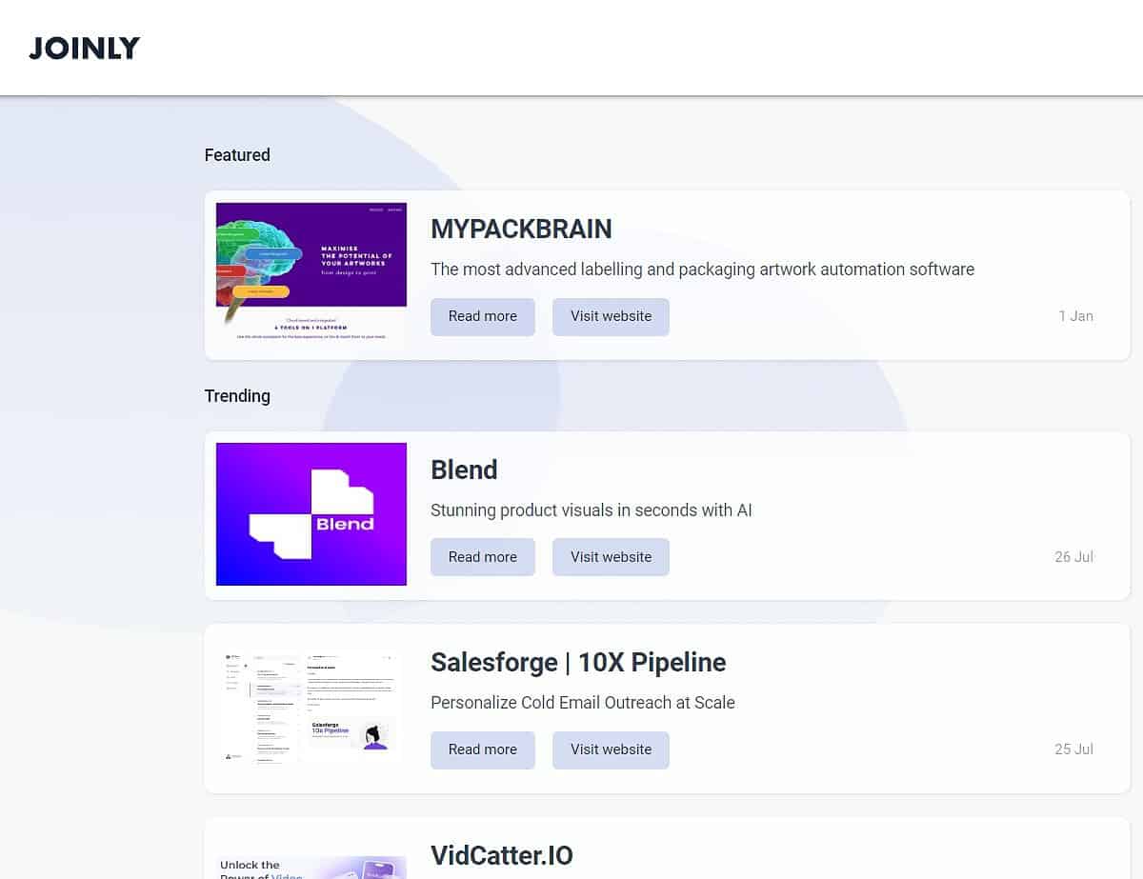1143x879 pixels.
Task: Click the Blend listing title
Action: 464,469
